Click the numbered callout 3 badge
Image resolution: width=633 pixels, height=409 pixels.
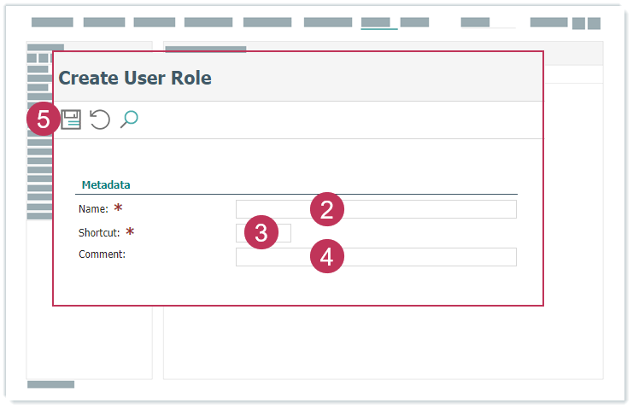click(261, 233)
